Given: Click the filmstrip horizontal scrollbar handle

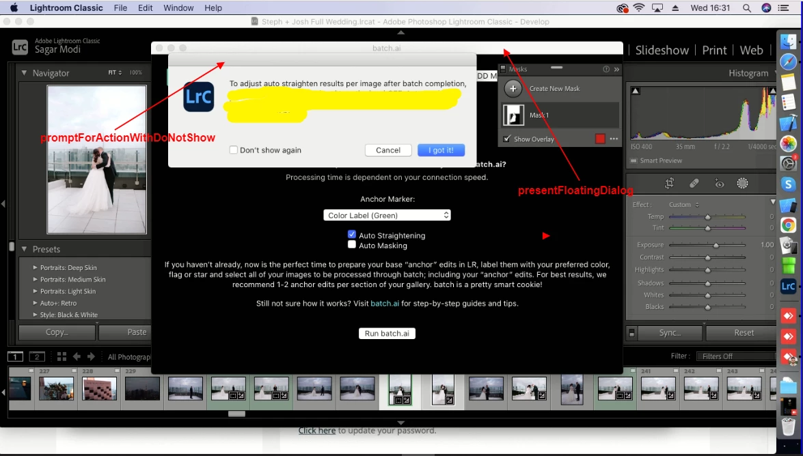Looking at the screenshot, I should click(236, 414).
